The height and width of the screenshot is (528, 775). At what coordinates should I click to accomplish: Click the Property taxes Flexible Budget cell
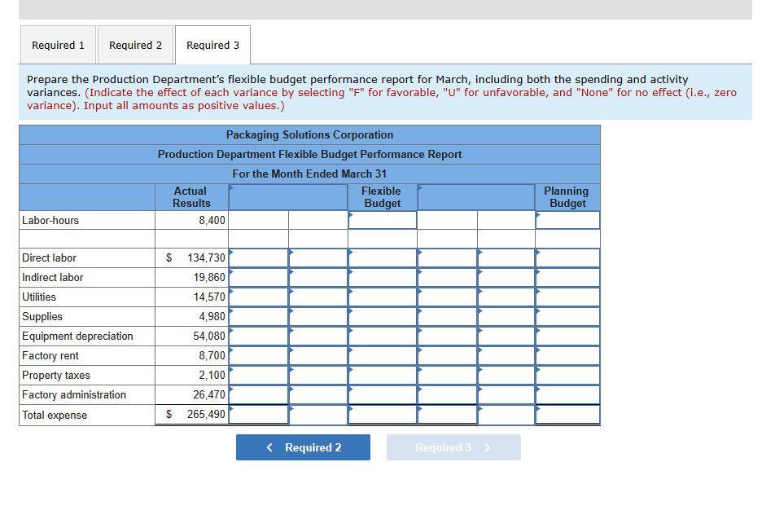(x=382, y=375)
